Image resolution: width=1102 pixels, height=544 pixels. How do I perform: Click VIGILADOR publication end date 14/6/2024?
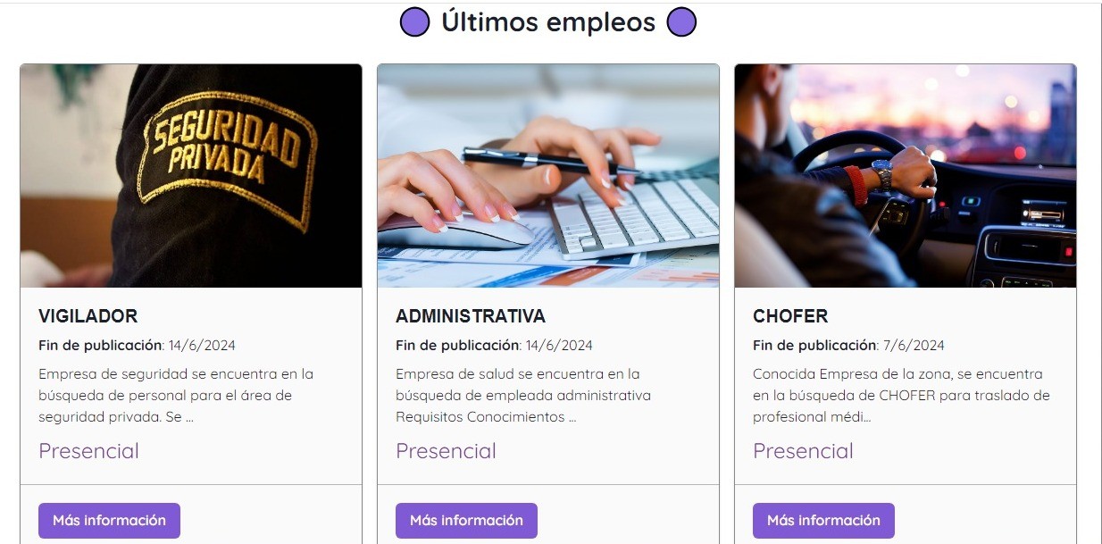tap(202, 346)
